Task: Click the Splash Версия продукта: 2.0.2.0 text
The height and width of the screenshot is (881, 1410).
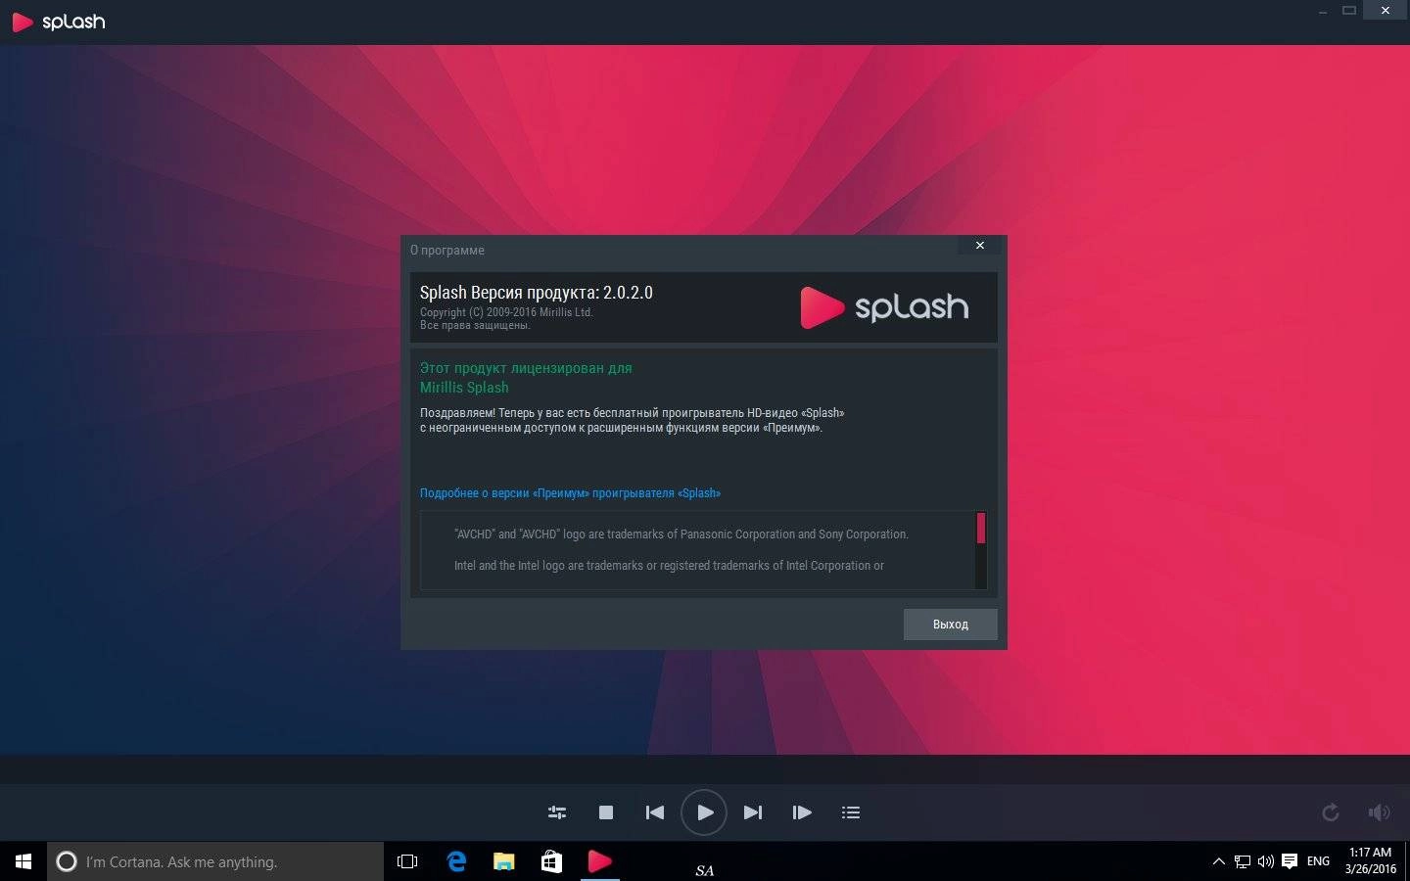Action: click(537, 293)
